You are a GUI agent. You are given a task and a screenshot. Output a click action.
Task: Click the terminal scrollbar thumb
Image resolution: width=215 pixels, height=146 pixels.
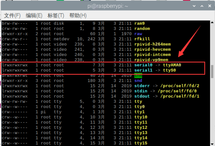click(x=212, y=71)
